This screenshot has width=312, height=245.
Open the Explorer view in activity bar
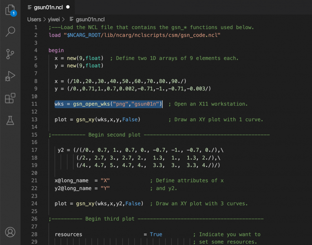tap(10, 10)
